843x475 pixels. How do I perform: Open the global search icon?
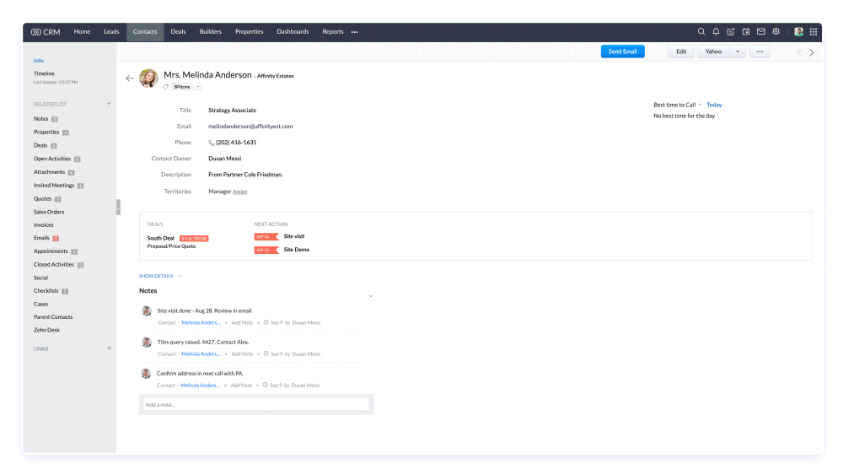point(701,32)
